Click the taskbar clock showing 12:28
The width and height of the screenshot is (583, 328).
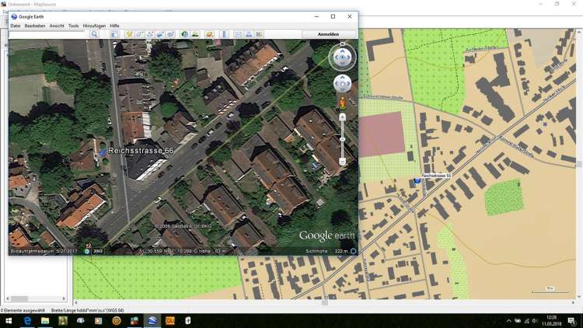[552, 320]
